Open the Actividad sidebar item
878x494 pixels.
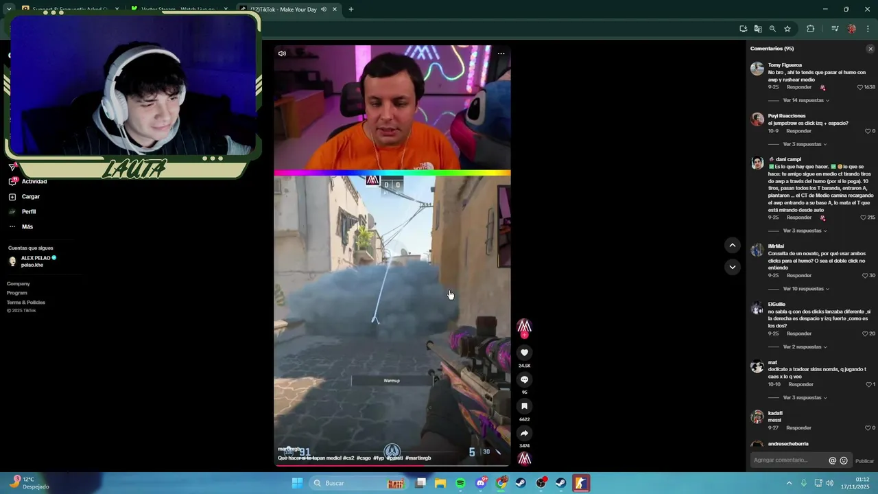tap(29, 181)
